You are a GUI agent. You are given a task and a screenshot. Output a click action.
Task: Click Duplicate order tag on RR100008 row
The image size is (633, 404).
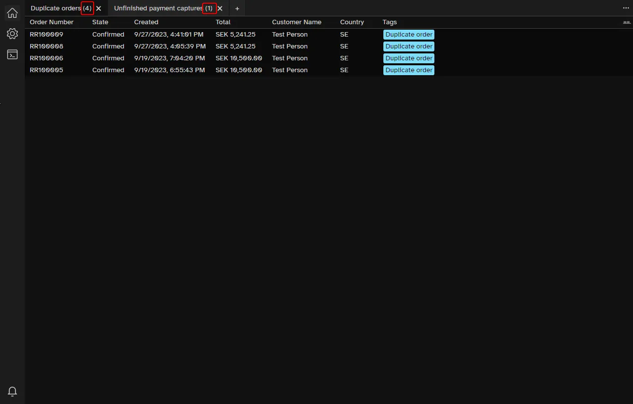[409, 46]
